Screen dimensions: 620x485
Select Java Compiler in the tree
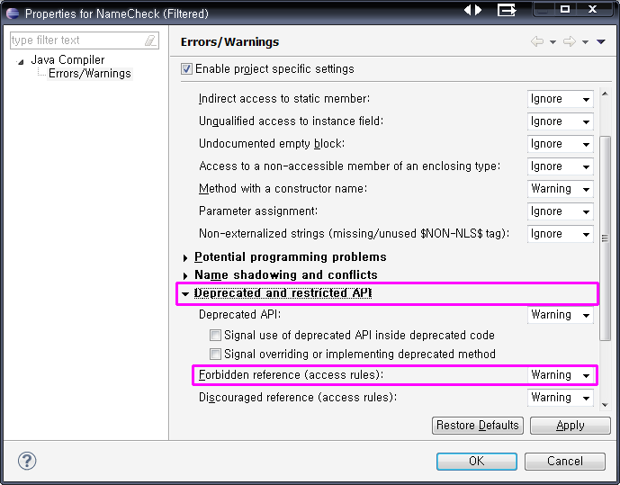67,60
